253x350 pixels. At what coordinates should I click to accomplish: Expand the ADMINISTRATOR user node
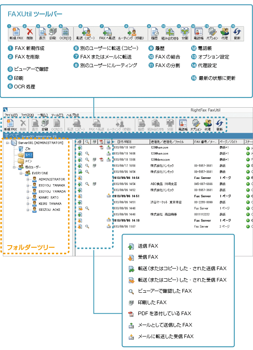pos(28,179)
